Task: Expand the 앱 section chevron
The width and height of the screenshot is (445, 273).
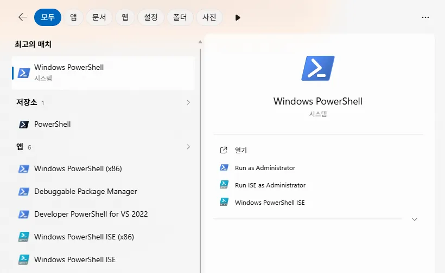Action: tap(188, 147)
